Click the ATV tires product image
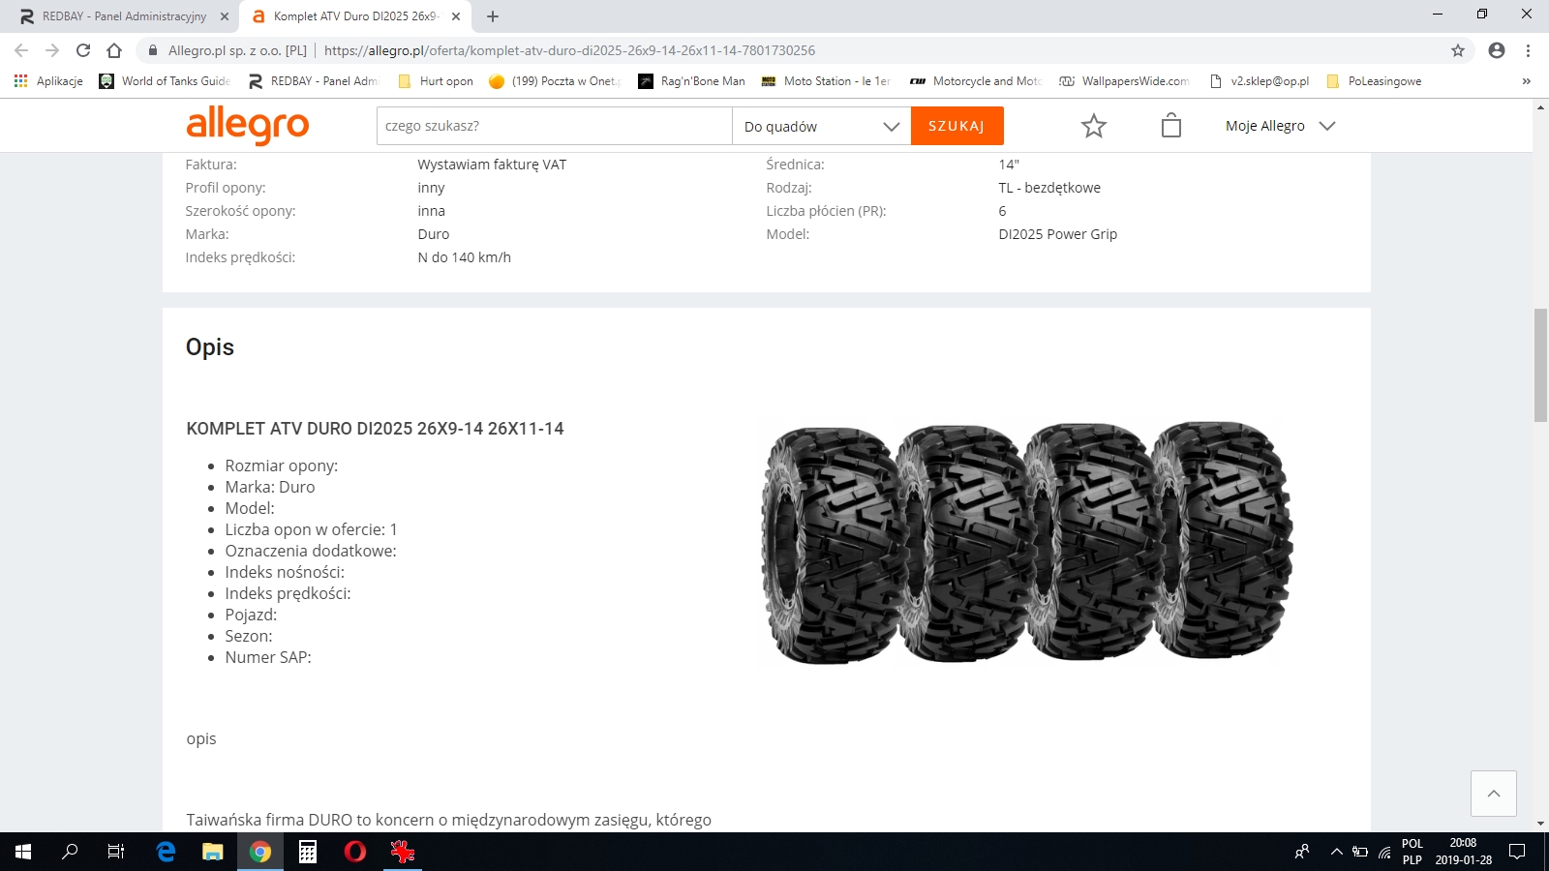This screenshot has height=871, width=1549. [x=1027, y=543]
